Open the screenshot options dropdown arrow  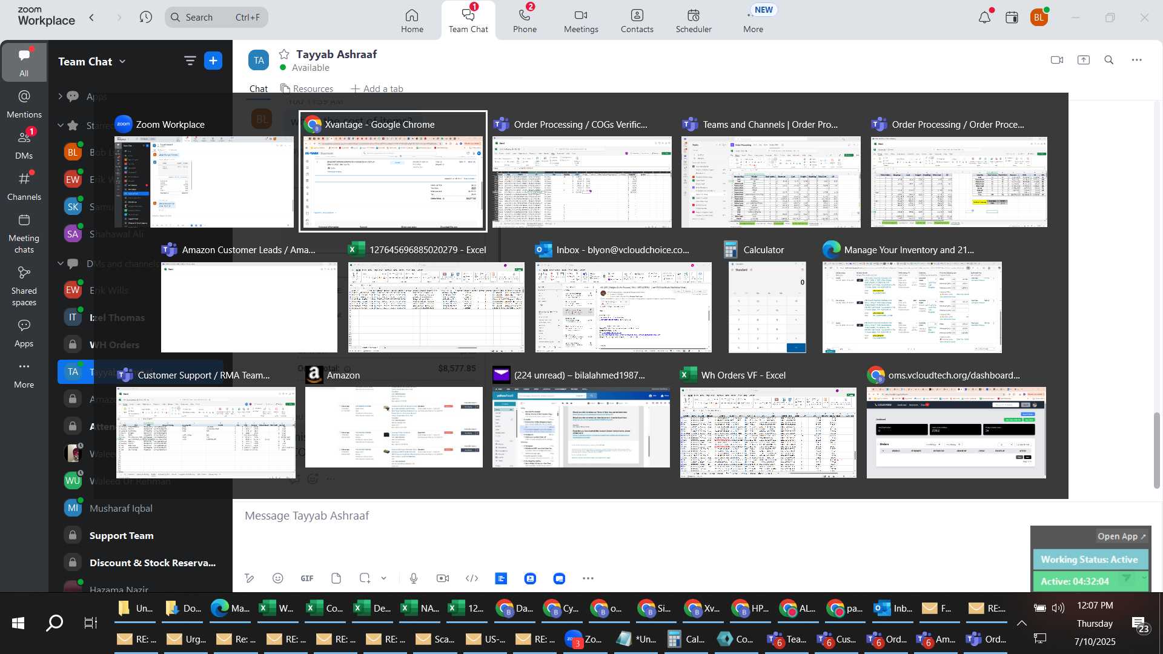pyautogui.click(x=383, y=578)
